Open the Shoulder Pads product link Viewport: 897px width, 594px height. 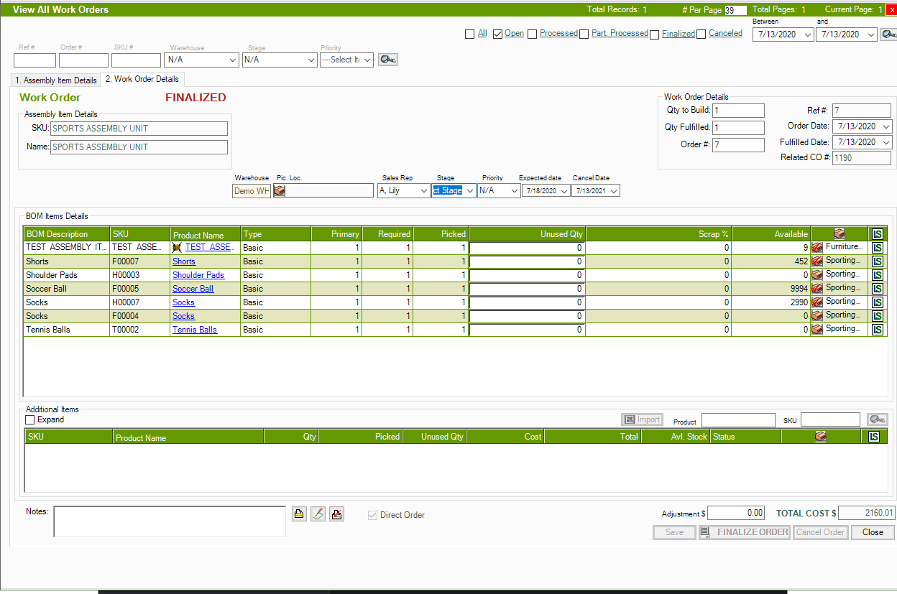(198, 275)
